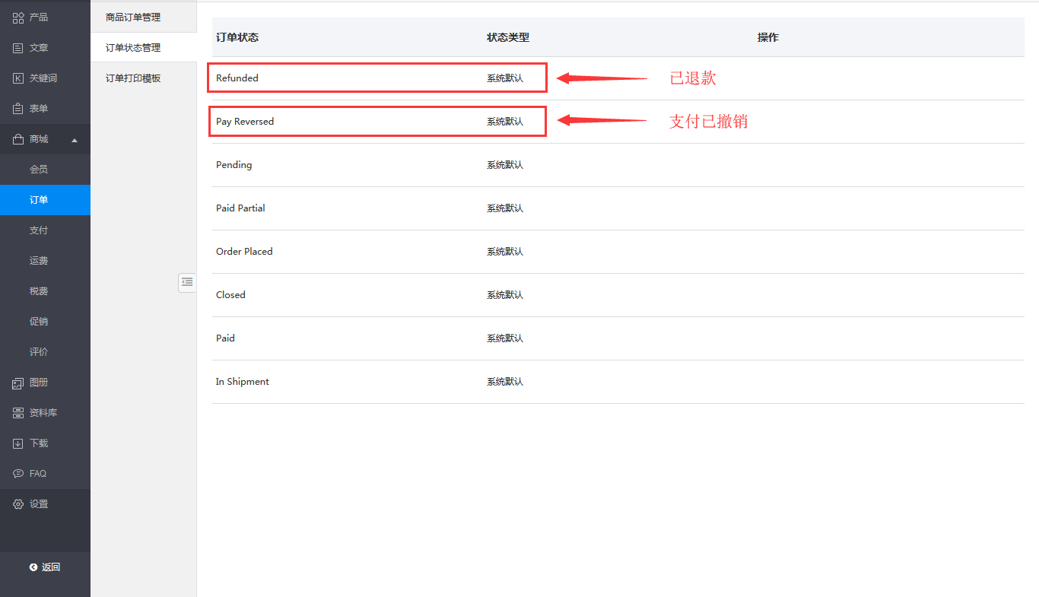Click the 产品 grid icon in sidebar
The width and height of the screenshot is (1039, 597).
(x=18, y=17)
